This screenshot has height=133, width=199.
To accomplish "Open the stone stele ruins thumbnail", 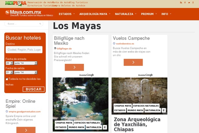I will (x=140, y=96).
